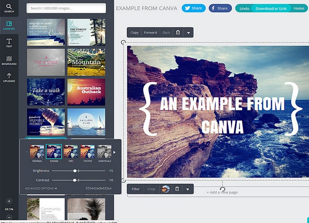The width and height of the screenshot is (309, 223).
Task: Select the Crop tool
Action: click(151, 189)
